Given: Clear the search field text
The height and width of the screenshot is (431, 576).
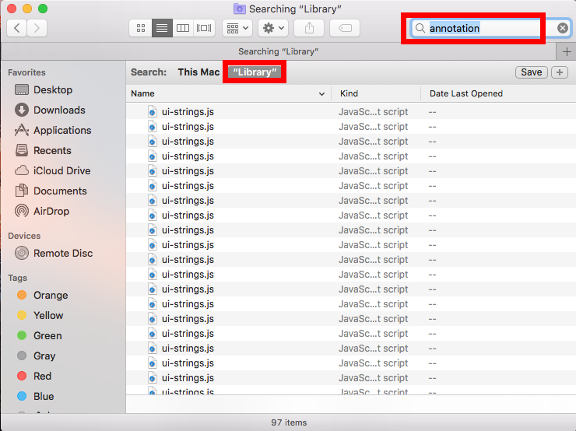Looking at the screenshot, I should coord(563,28).
